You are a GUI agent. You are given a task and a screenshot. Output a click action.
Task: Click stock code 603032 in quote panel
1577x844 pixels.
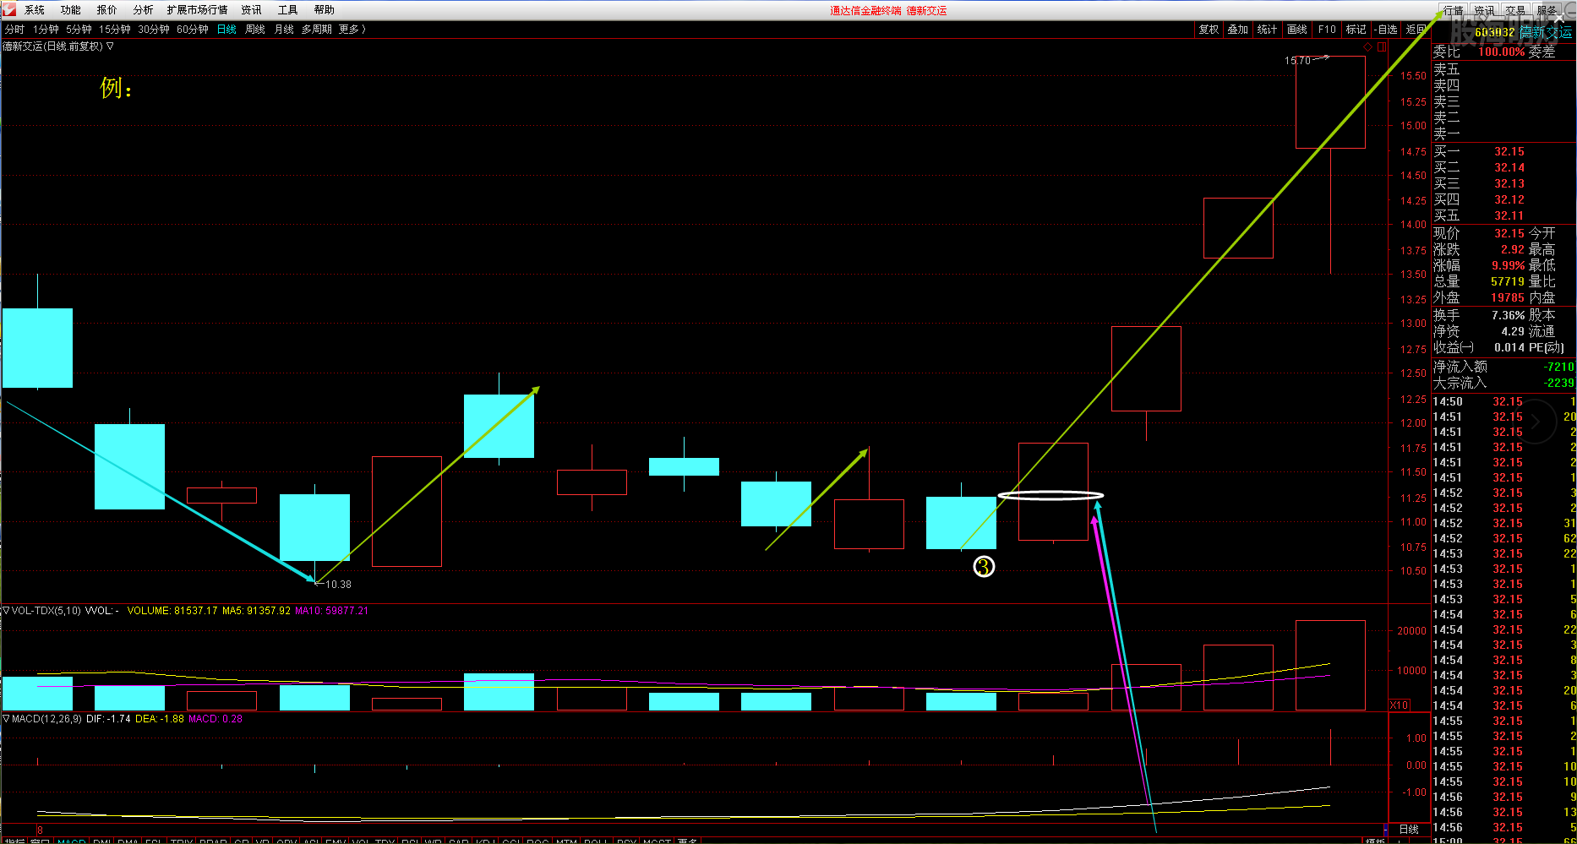[1495, 33]
